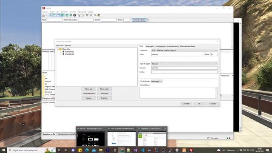Open Visual Studio Code from the taskbar
This screenshot has width=272, height=153.
(x=143, y=150)
